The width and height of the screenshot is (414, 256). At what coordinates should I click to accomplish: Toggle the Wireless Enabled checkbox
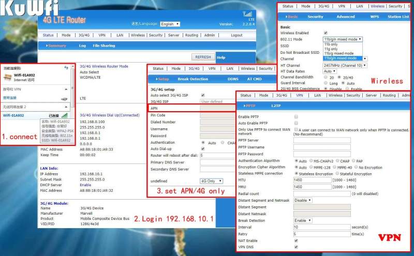point(326,33)
